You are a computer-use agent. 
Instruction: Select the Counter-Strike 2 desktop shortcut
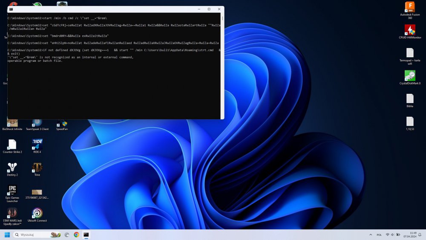pyautogui.click(x=12, y=145)
